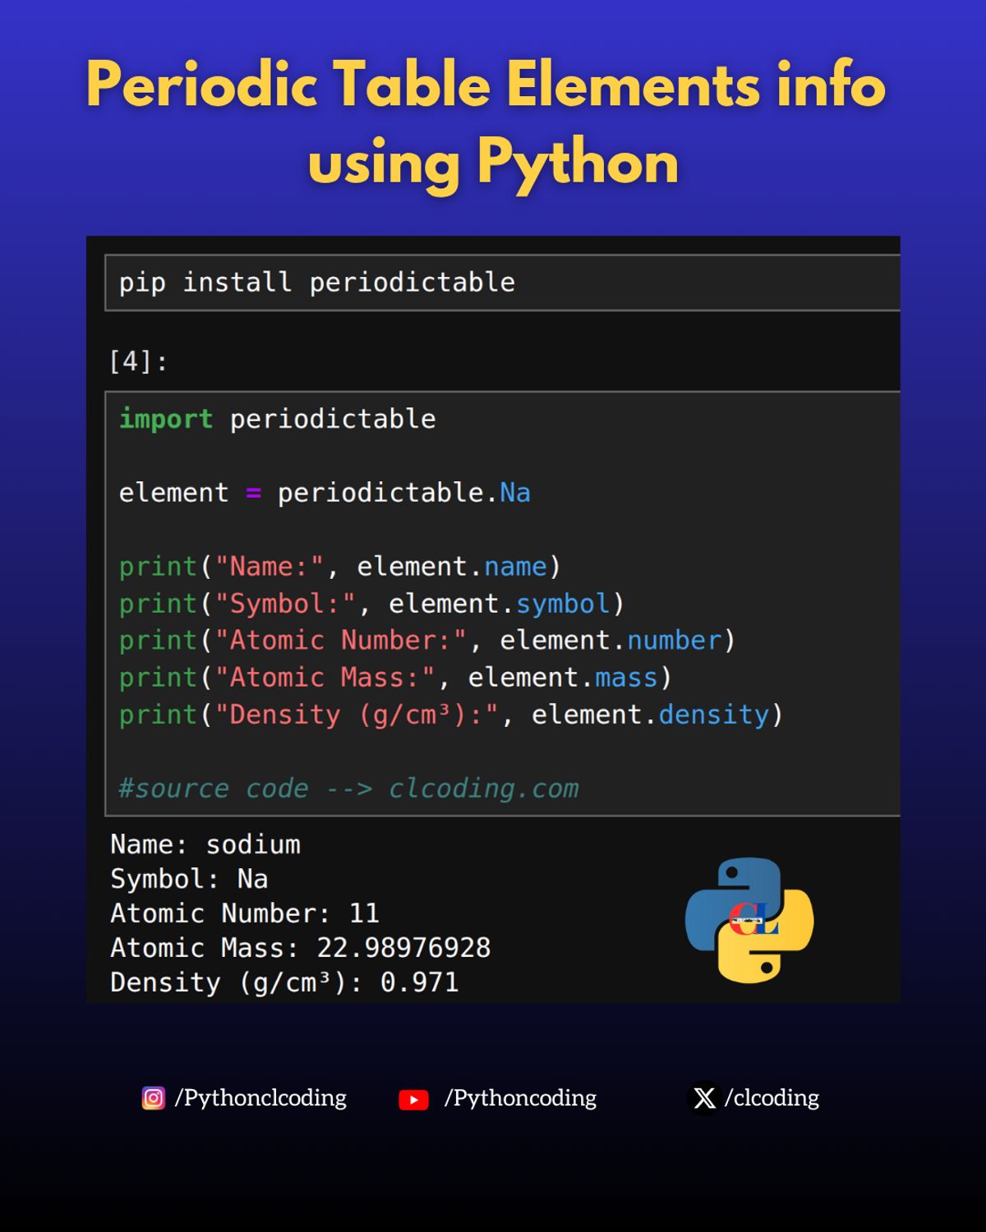The width and height of the screenshot is (986, 1232).
Task: Toggle selection of the import keyword
Action: click(x=167, y=419)
